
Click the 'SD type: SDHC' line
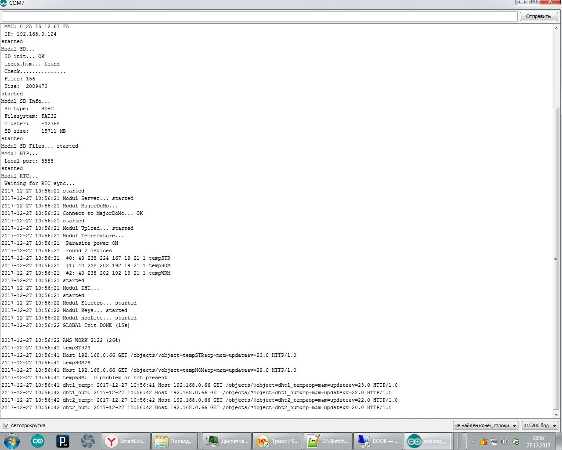coord(29,109)
